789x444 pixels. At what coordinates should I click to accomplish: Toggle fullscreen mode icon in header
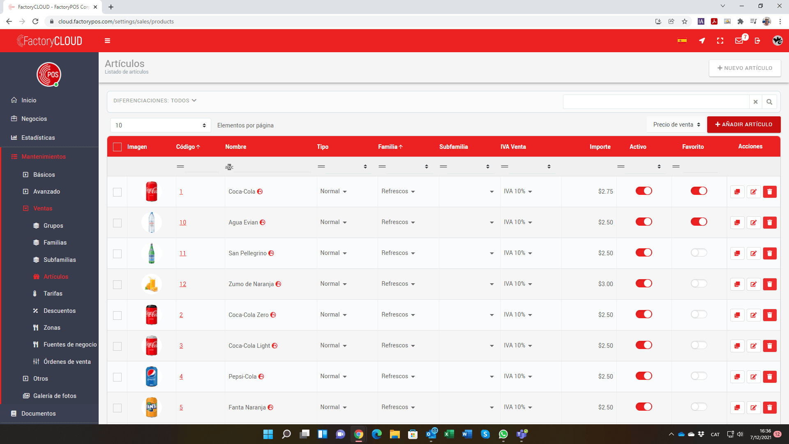[720, 41]
